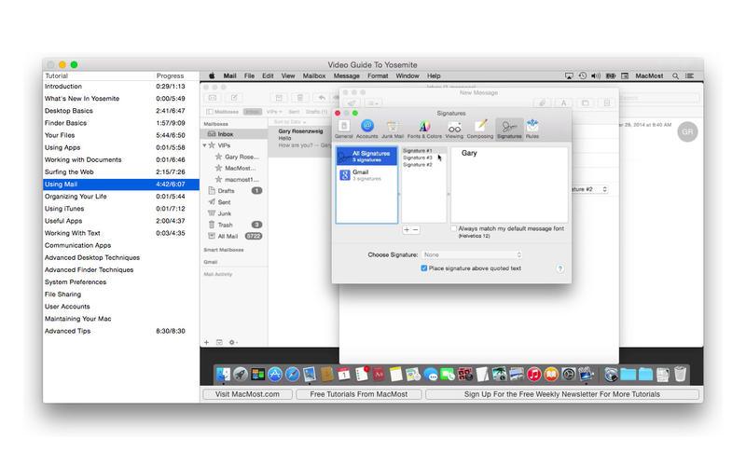Open the Choose Signature dropdown
Image resolution: width=746 pixels, height=466 pixels.
(x=472, y=254)
